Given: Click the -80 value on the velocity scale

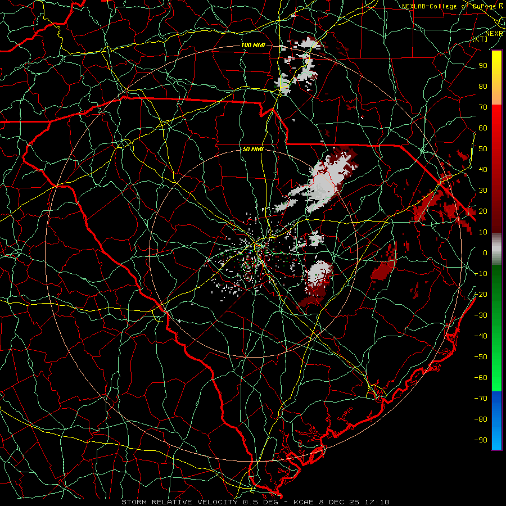Looking at the screenshot, I should coord(481,419).
